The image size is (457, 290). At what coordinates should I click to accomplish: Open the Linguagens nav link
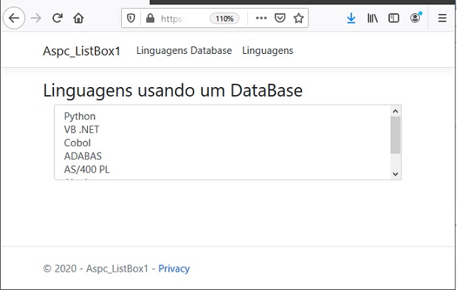[267, 51]
